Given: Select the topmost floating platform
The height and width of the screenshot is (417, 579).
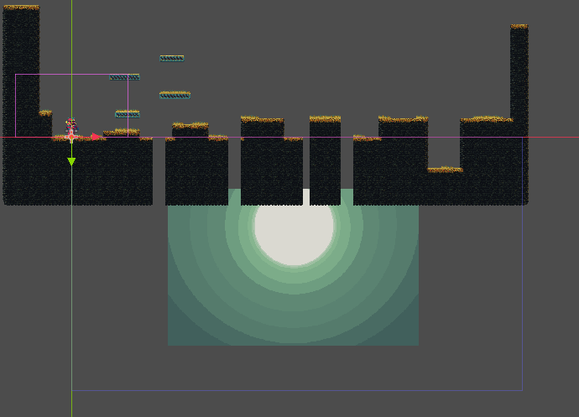Looking at the screenshot, I should (171, 59).
